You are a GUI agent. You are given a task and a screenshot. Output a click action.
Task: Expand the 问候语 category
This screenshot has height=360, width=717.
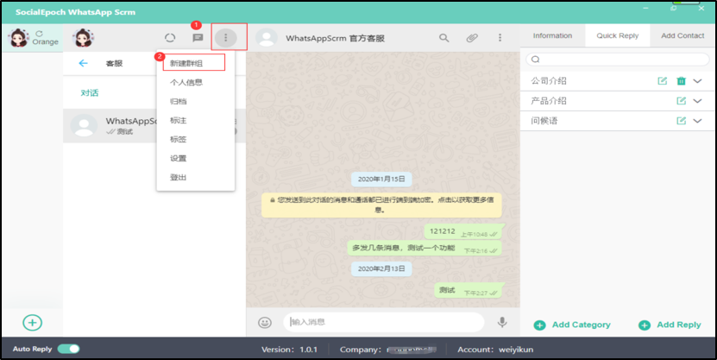click(x=697, y=121)
